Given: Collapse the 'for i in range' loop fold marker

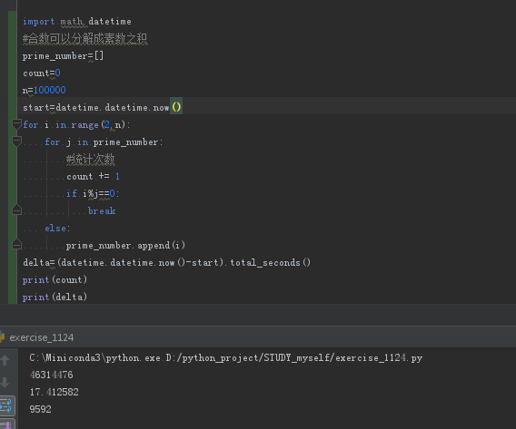Looking at the screenshot, I should pyautogui.click(x=16, y=124).
